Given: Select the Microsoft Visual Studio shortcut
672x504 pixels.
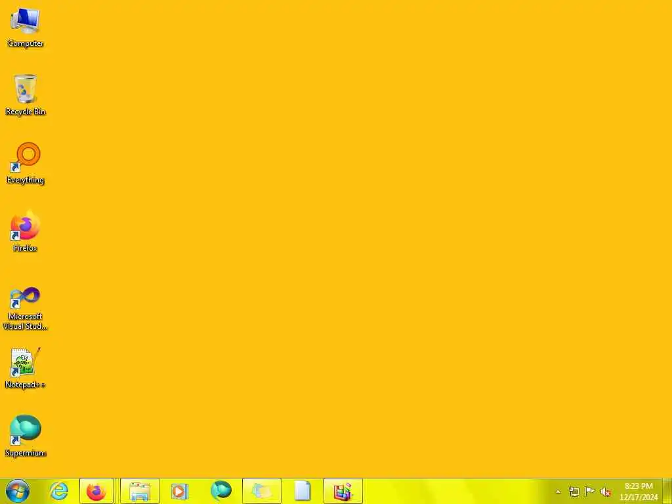Looking at the screenshot, I should (26, 308).
